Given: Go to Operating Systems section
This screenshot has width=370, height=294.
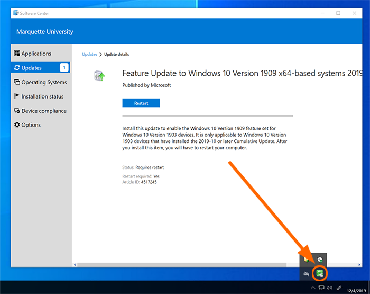Looking at the screenshot, I should point(43,82).
